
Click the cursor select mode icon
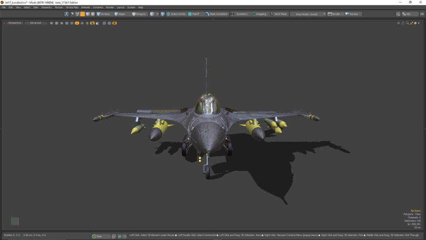(x=72, y=14)
